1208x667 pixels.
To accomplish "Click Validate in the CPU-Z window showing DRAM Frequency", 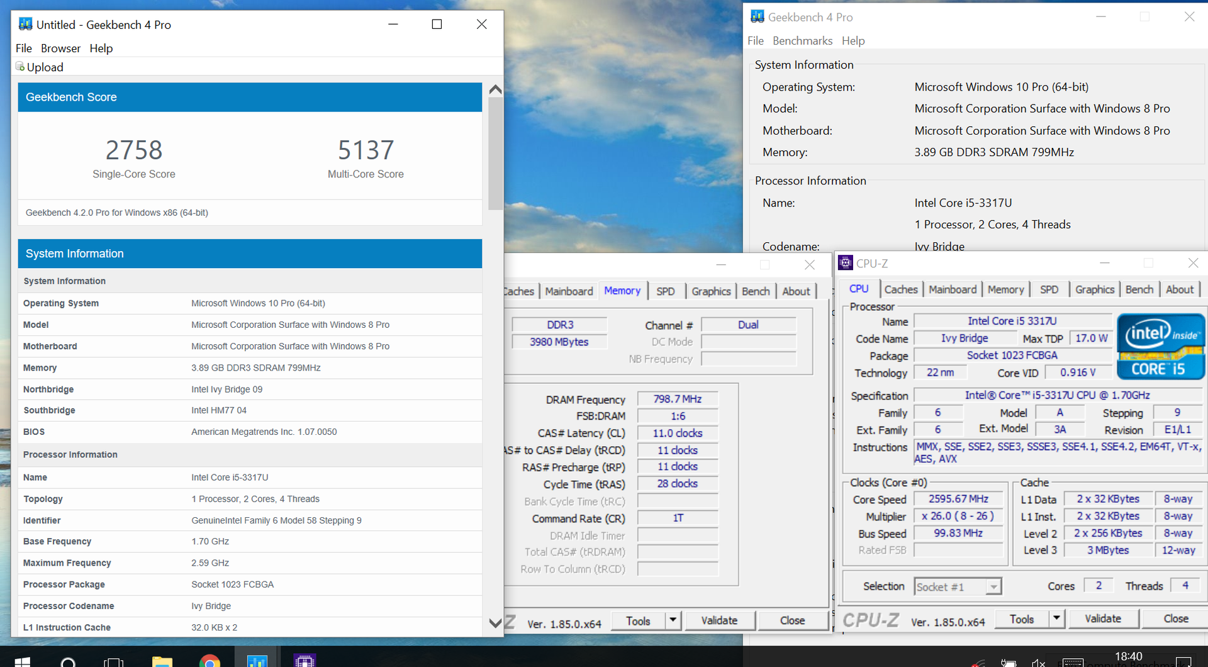I will (719, 620).
